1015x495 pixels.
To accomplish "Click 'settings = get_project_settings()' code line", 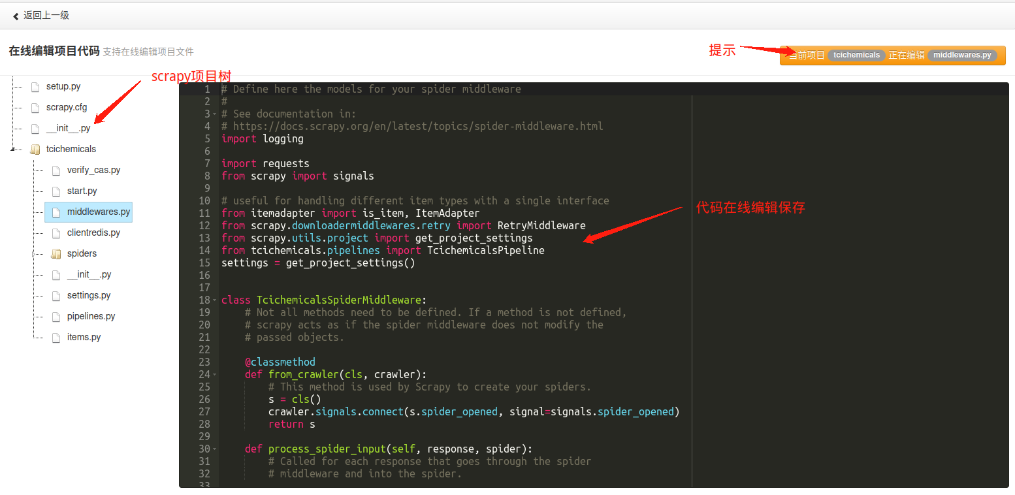I will click(x=318, y=263).
